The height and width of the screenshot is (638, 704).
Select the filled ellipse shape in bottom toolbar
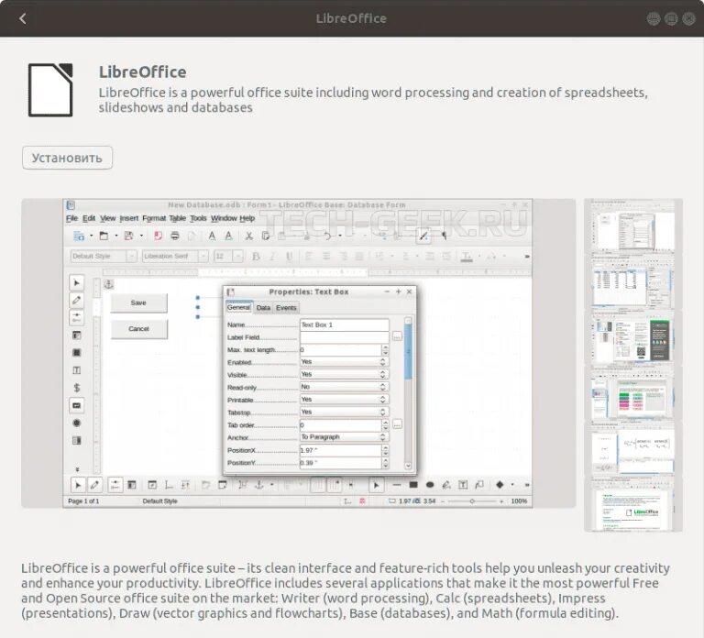430,484
